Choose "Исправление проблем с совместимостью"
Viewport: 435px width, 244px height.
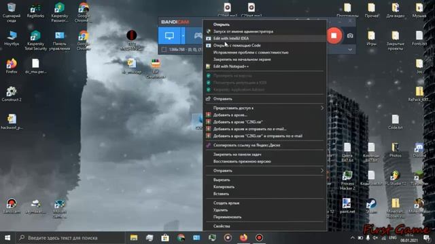point(264,52)
